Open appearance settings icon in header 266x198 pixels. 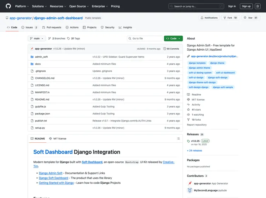click(257, 6)
